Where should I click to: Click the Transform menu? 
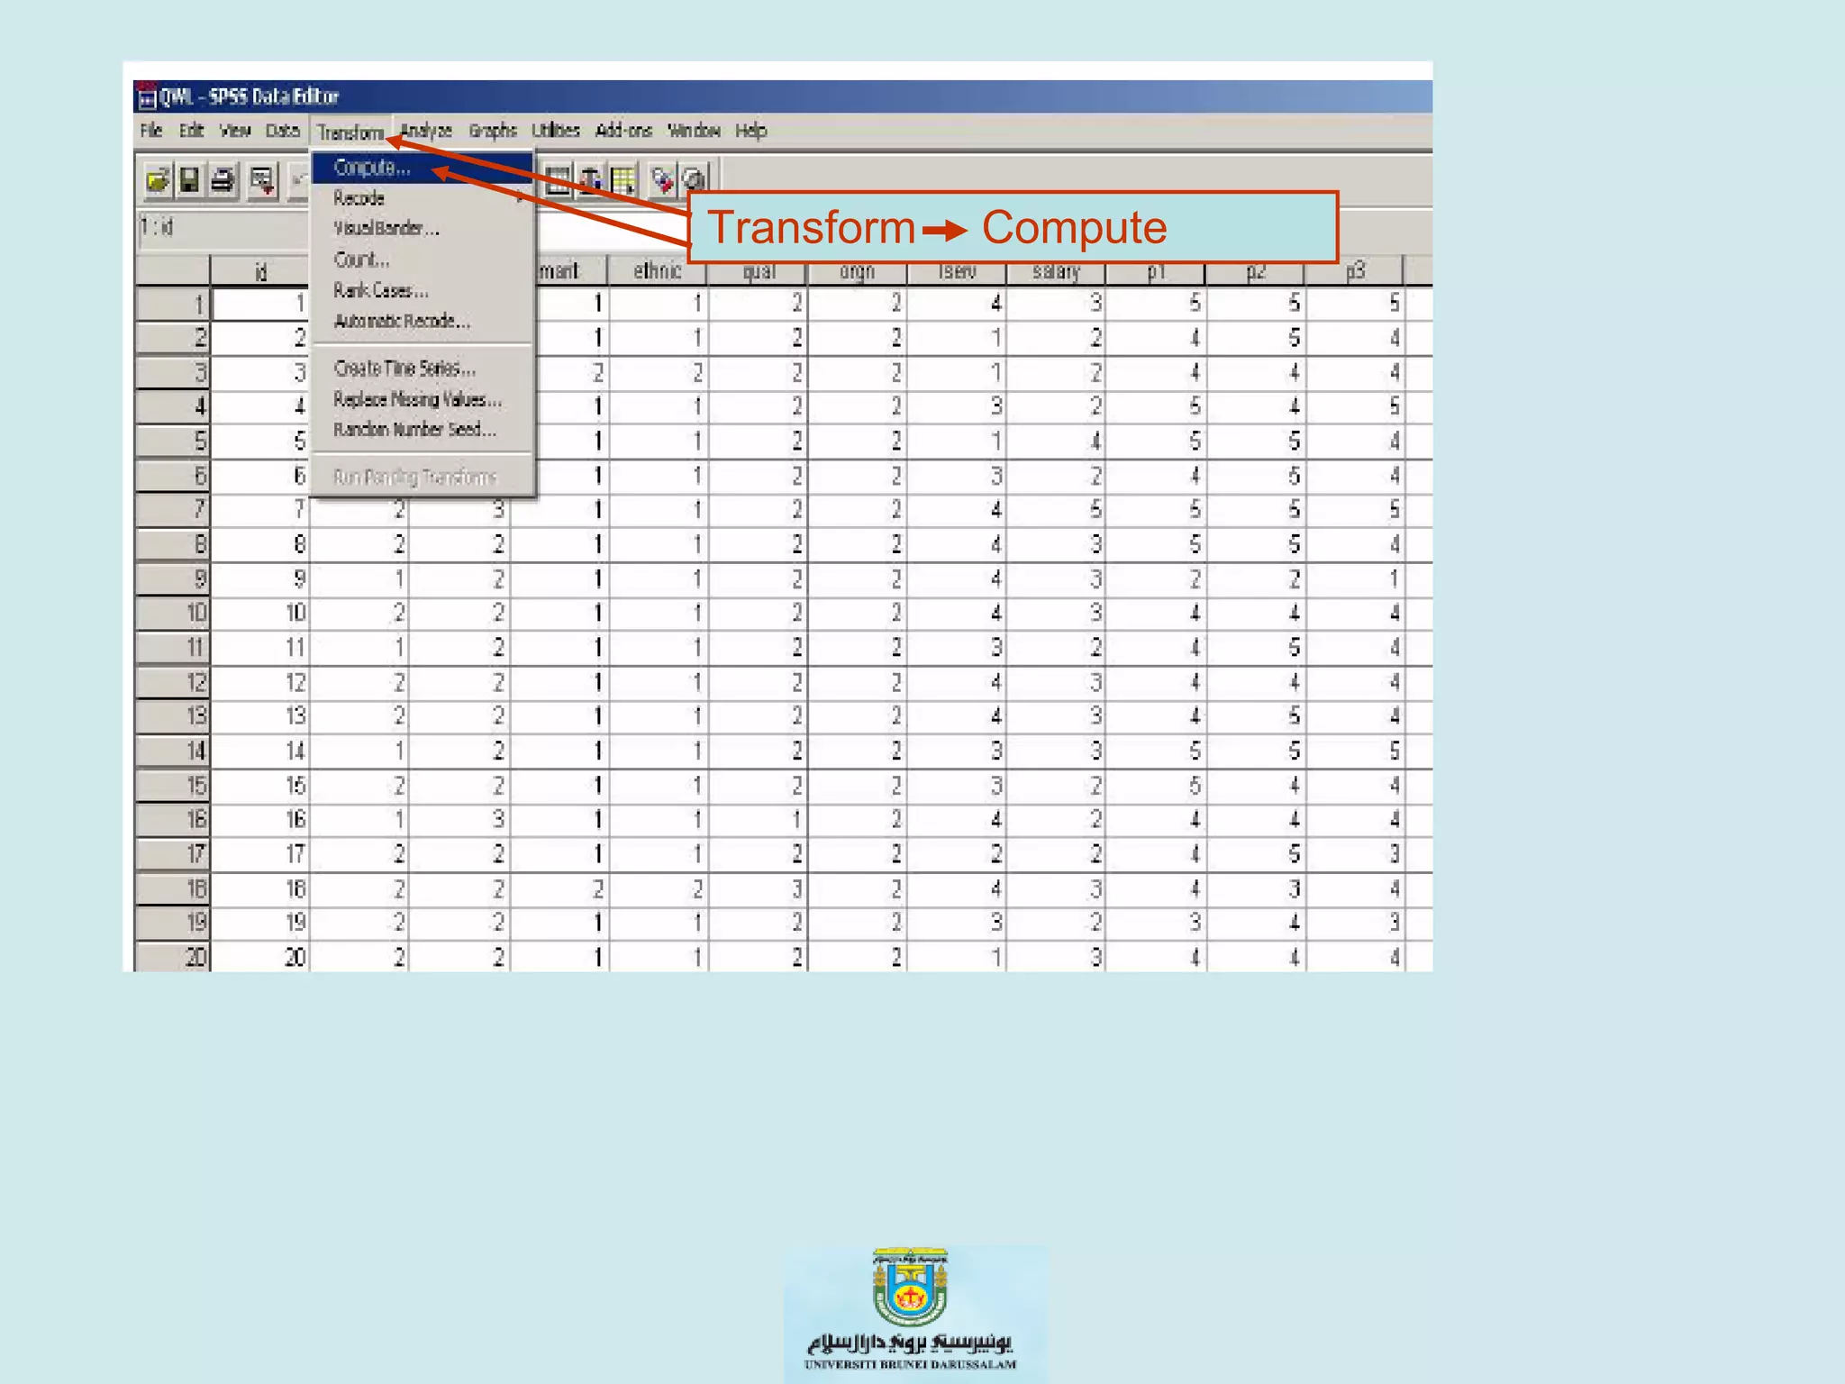click(x=350, y=132)
